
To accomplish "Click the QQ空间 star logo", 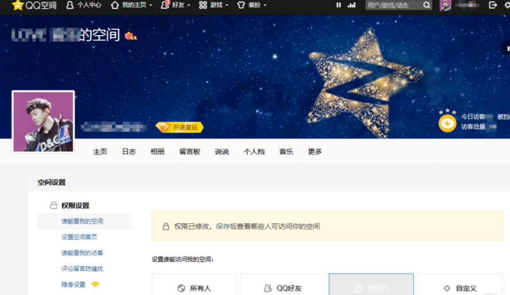I will [17, 5].
